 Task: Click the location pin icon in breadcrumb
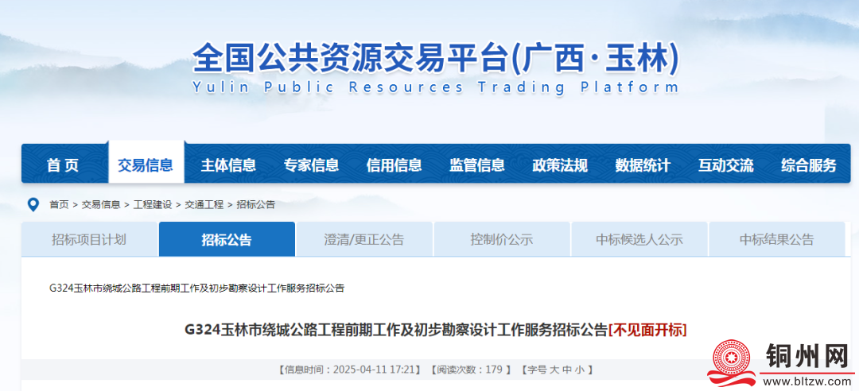click(x=33, y=205)
